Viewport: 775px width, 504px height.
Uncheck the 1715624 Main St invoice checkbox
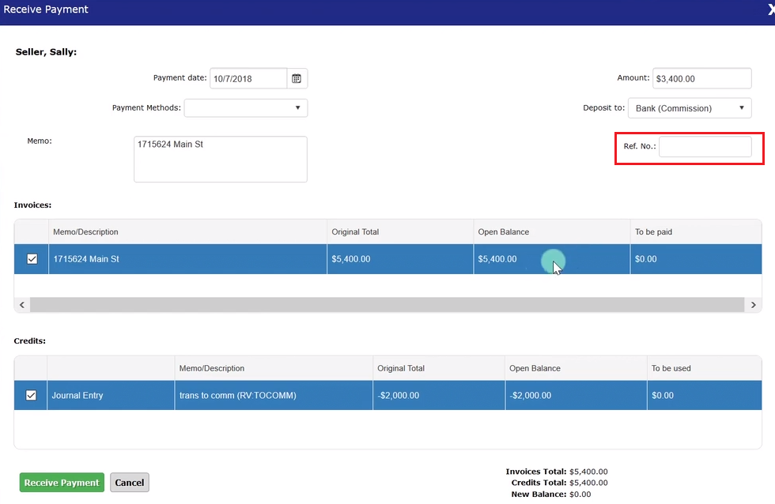(x=32, y=259)
